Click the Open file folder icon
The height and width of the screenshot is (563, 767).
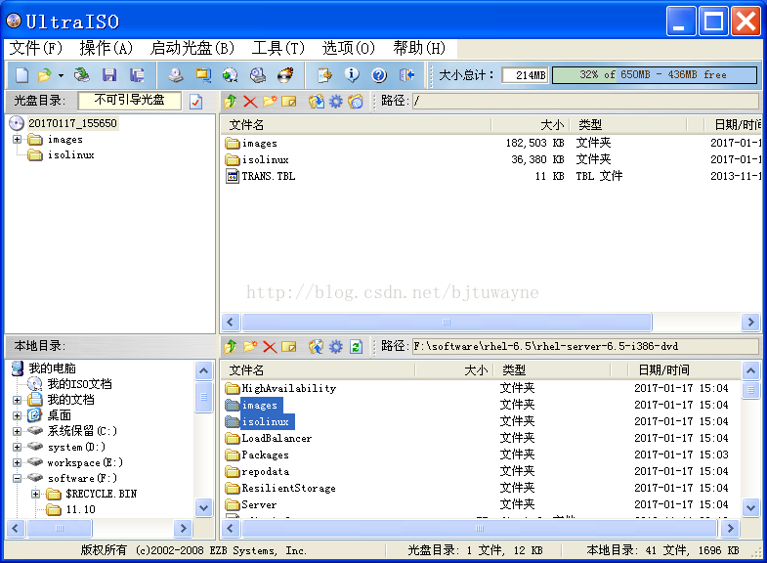pyautogui.click(x=45, y=75)
